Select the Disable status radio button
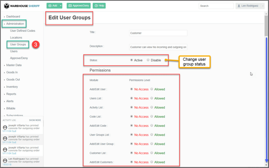This screenshot has height=168, width=269. 148,60
